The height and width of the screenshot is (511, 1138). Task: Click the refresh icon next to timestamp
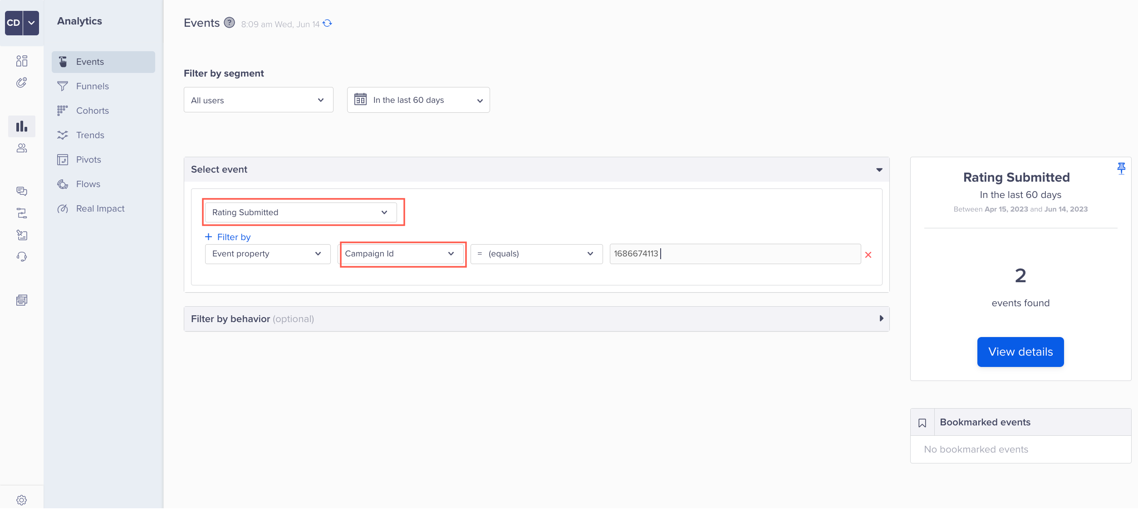(x=328, y=24)
